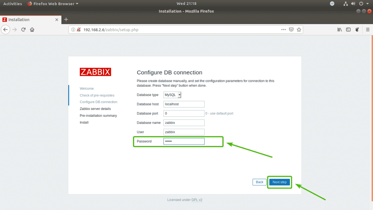
Task: Click the Next step button
Action: [x=279, y=182]
